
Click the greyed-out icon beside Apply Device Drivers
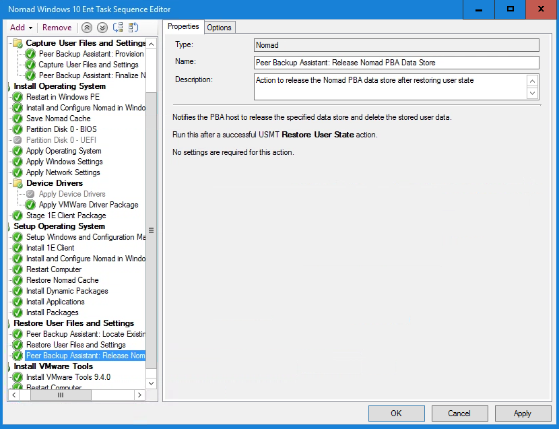[30, 194]
